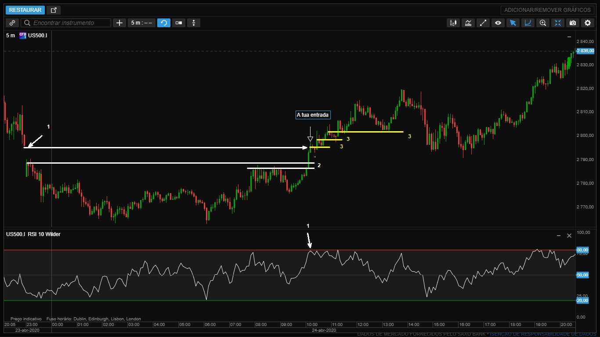Toggle the blue curve scale button

(x=528, y=23)
